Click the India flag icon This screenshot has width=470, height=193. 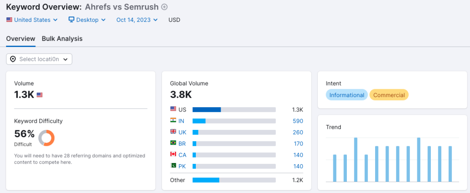point(173,121)
